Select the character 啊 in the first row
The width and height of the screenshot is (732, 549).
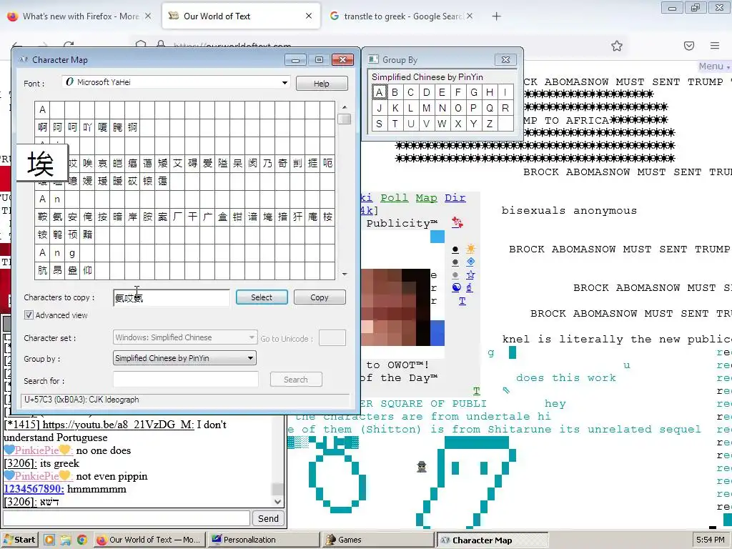tap(42, 127)
